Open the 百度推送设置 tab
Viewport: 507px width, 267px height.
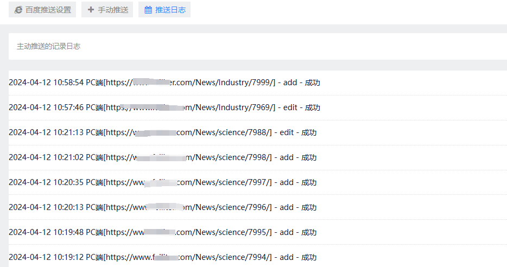click(x=42, y=10)
